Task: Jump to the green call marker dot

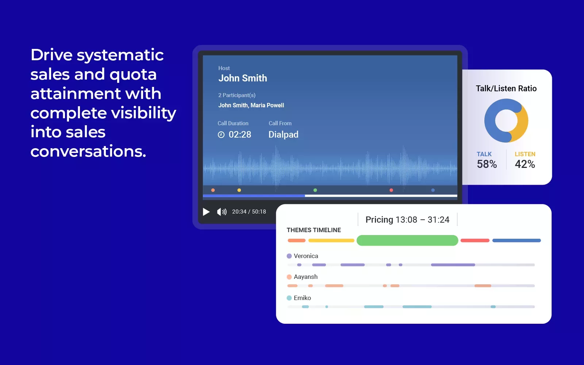Action: coord(315,190)
